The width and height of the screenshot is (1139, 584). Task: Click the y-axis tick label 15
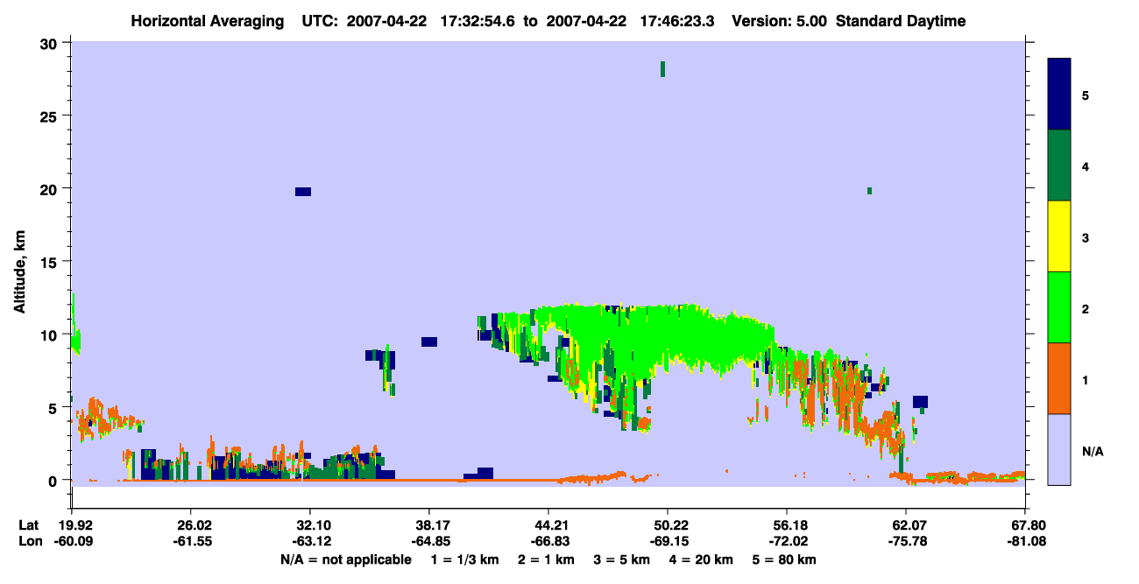[51, 262]
